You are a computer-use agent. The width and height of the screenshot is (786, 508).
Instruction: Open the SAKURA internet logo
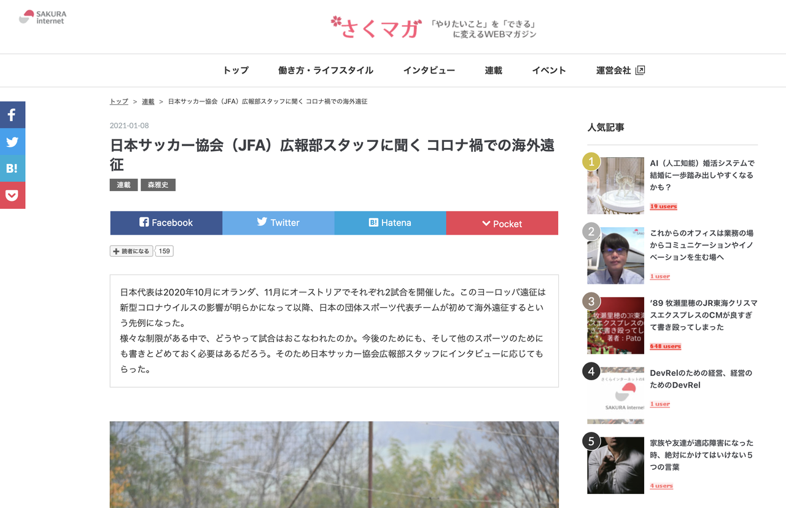pyautogui.click(x=42, y=17)
